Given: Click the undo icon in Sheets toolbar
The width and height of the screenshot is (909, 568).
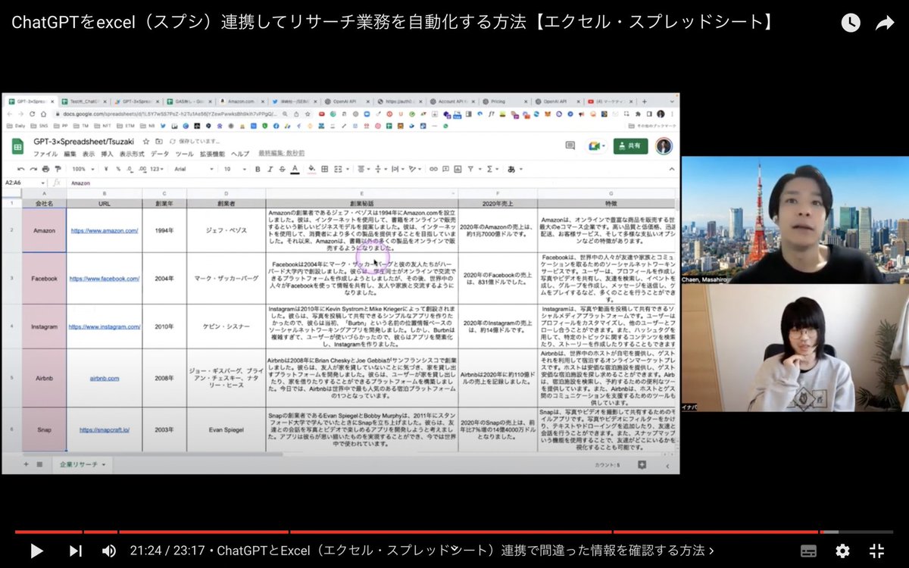Looking at the screenshot, I should click(x=20, y=169).
